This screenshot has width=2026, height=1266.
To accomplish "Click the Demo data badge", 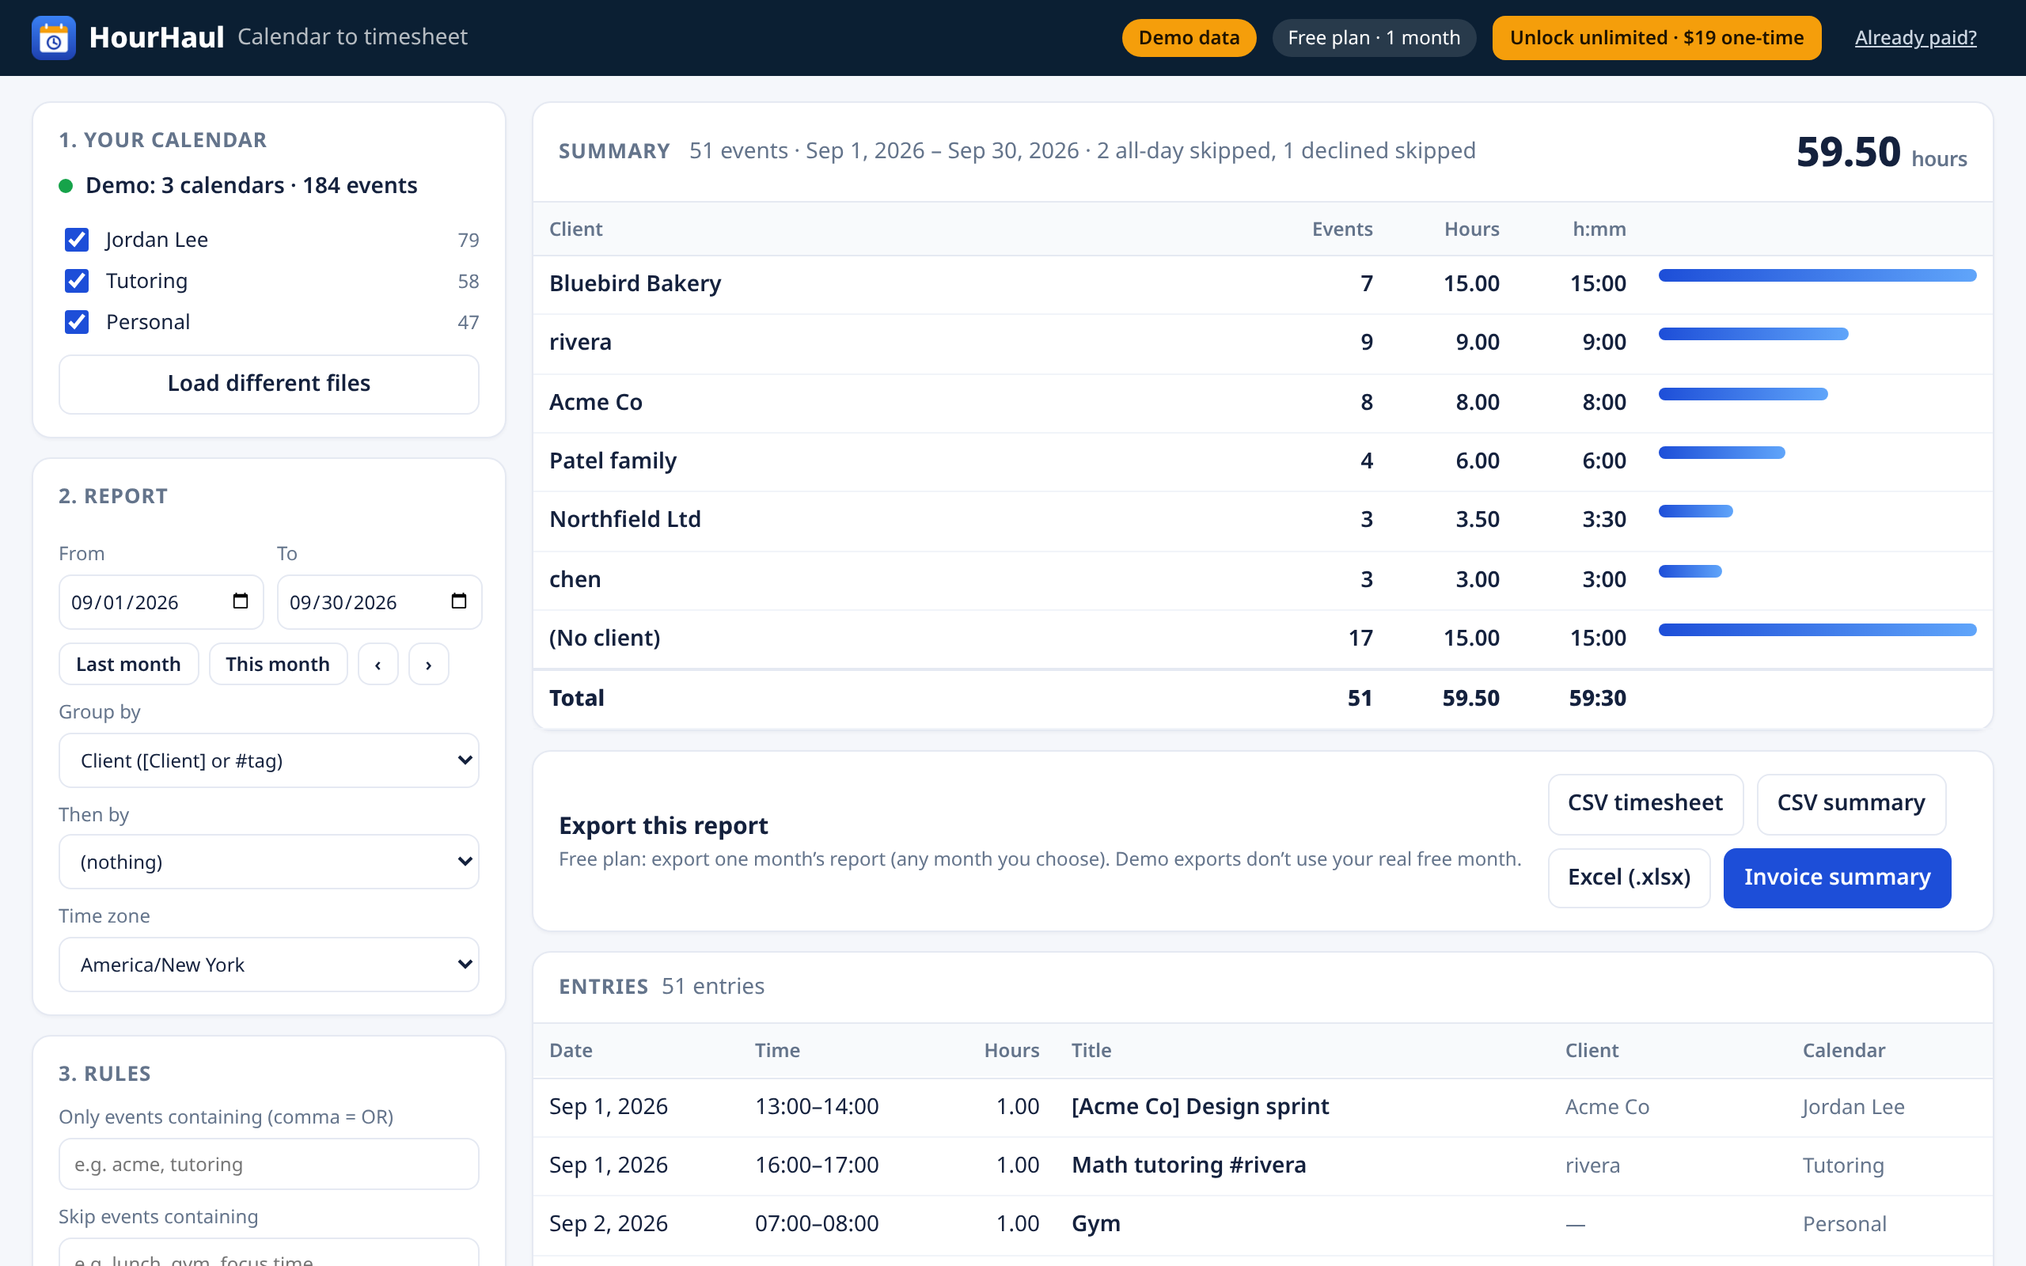I will pos(1189,38).
